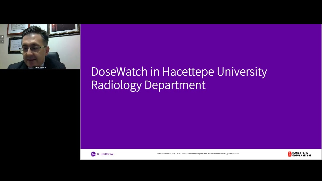
Task: Click the Hacettepe Üniversitesi logo on slide
Action: click(299, 154)
